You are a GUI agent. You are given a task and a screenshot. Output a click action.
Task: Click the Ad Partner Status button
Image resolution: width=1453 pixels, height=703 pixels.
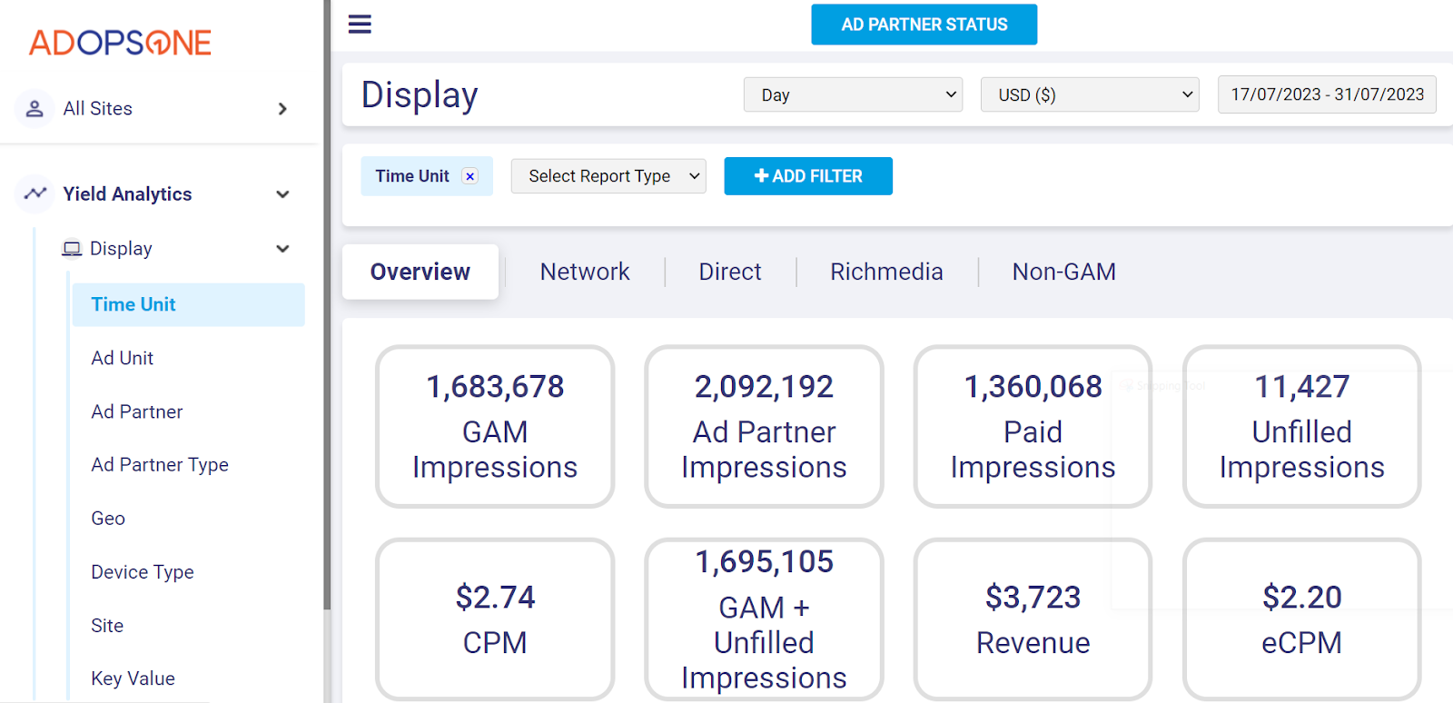pyautogui.click(x=924, y=25)
